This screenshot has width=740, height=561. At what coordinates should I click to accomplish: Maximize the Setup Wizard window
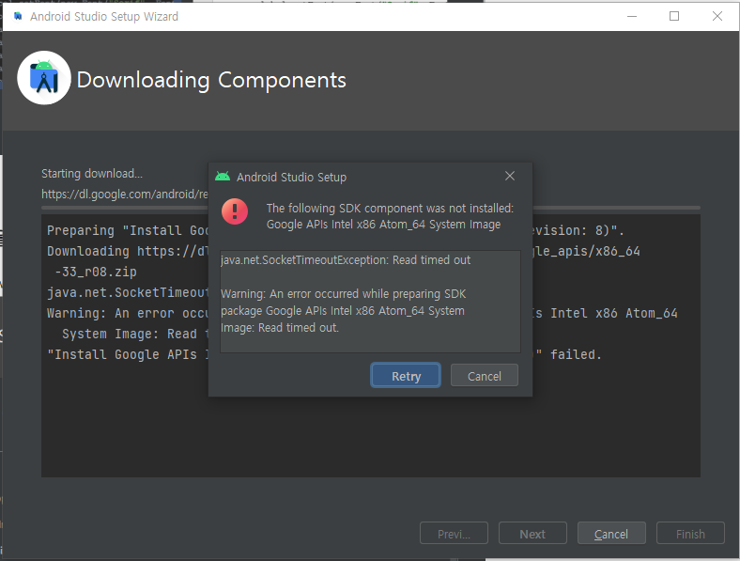tap(674, 16)
